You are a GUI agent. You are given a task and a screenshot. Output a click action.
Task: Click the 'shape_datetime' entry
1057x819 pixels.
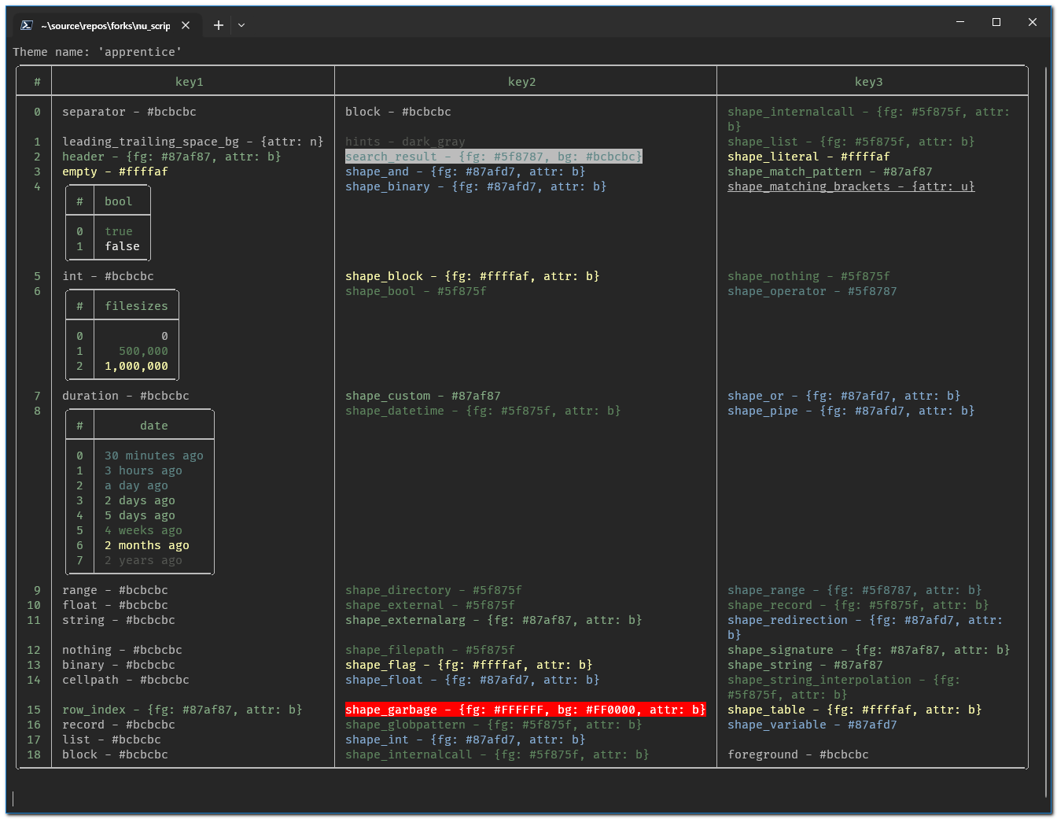pos(484,411)
